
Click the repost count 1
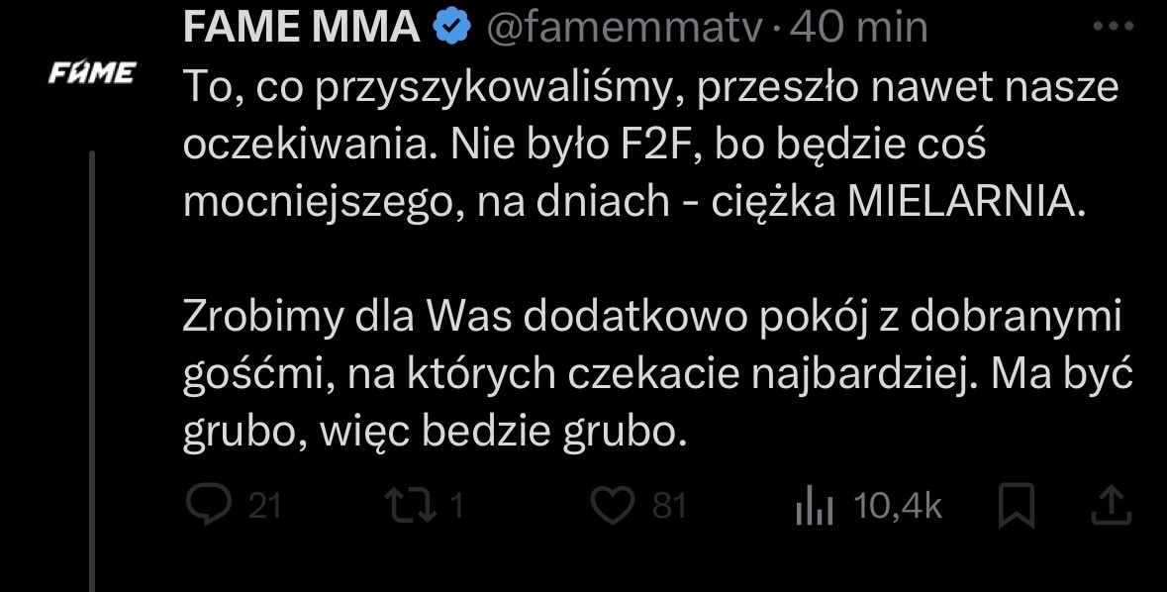click(x=457, y=507)
